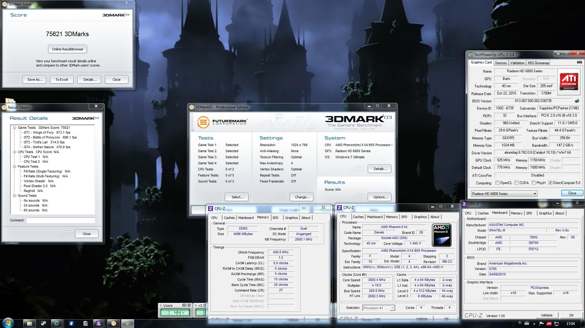Open Steam from the taskbar
The height and width of the screenshot is (328, 585).
pos(43,323)
